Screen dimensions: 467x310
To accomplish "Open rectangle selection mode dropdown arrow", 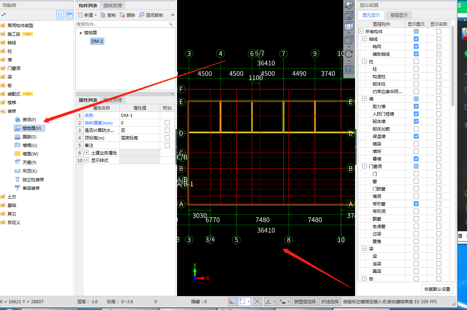I will coord(249,301).
